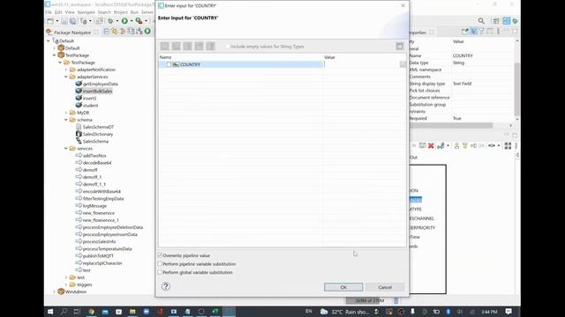Click Show Categories icon in Properties toolbar
This screenshot has width=565, height=317.
pos(473,32)
